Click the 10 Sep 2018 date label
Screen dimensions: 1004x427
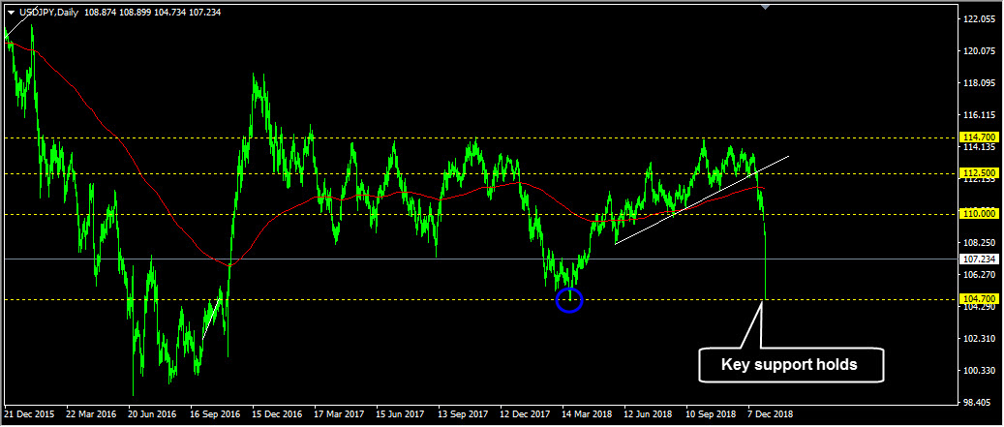pyautogui.click(x=711, y=414)
